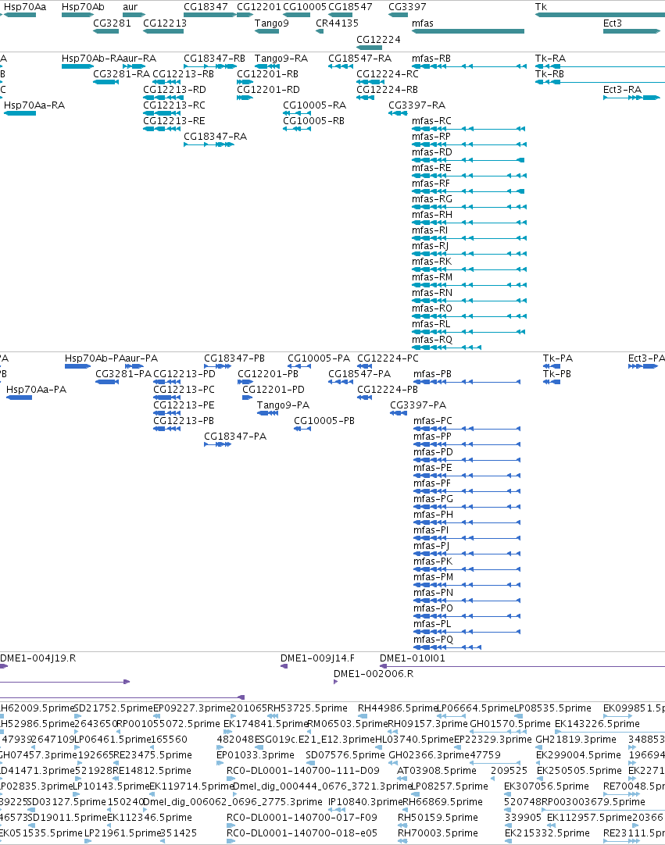
Task: Open the CG12213-RD transcript label
Action: click(x=174, y=90)
